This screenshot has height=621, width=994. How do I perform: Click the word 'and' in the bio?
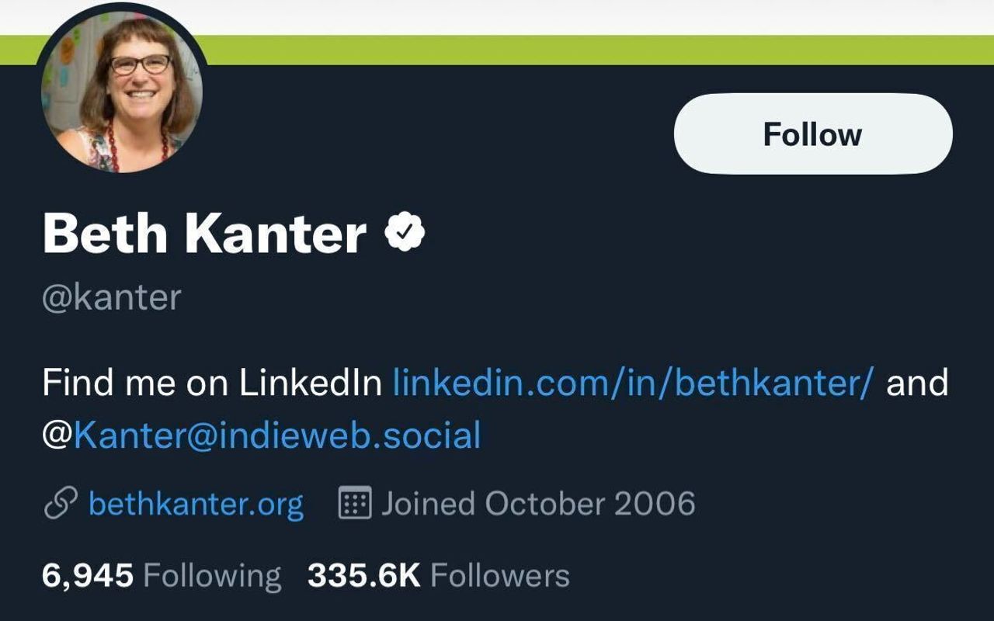pos(916,383)
